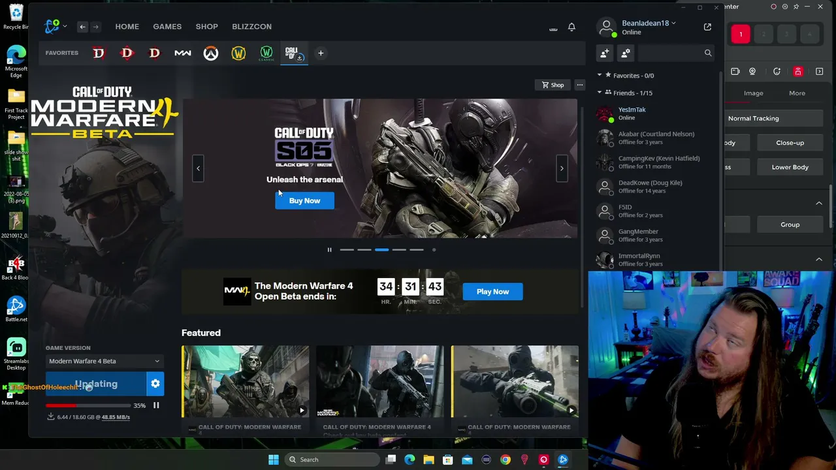This screenshot has height=470, width=836.
Task: Add a game to Favorites with plus button
Action: point(321,53)
